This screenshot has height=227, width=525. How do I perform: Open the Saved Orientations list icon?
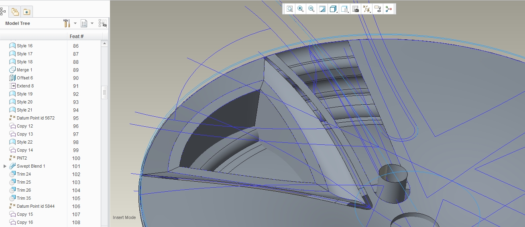tap(344, 9)
